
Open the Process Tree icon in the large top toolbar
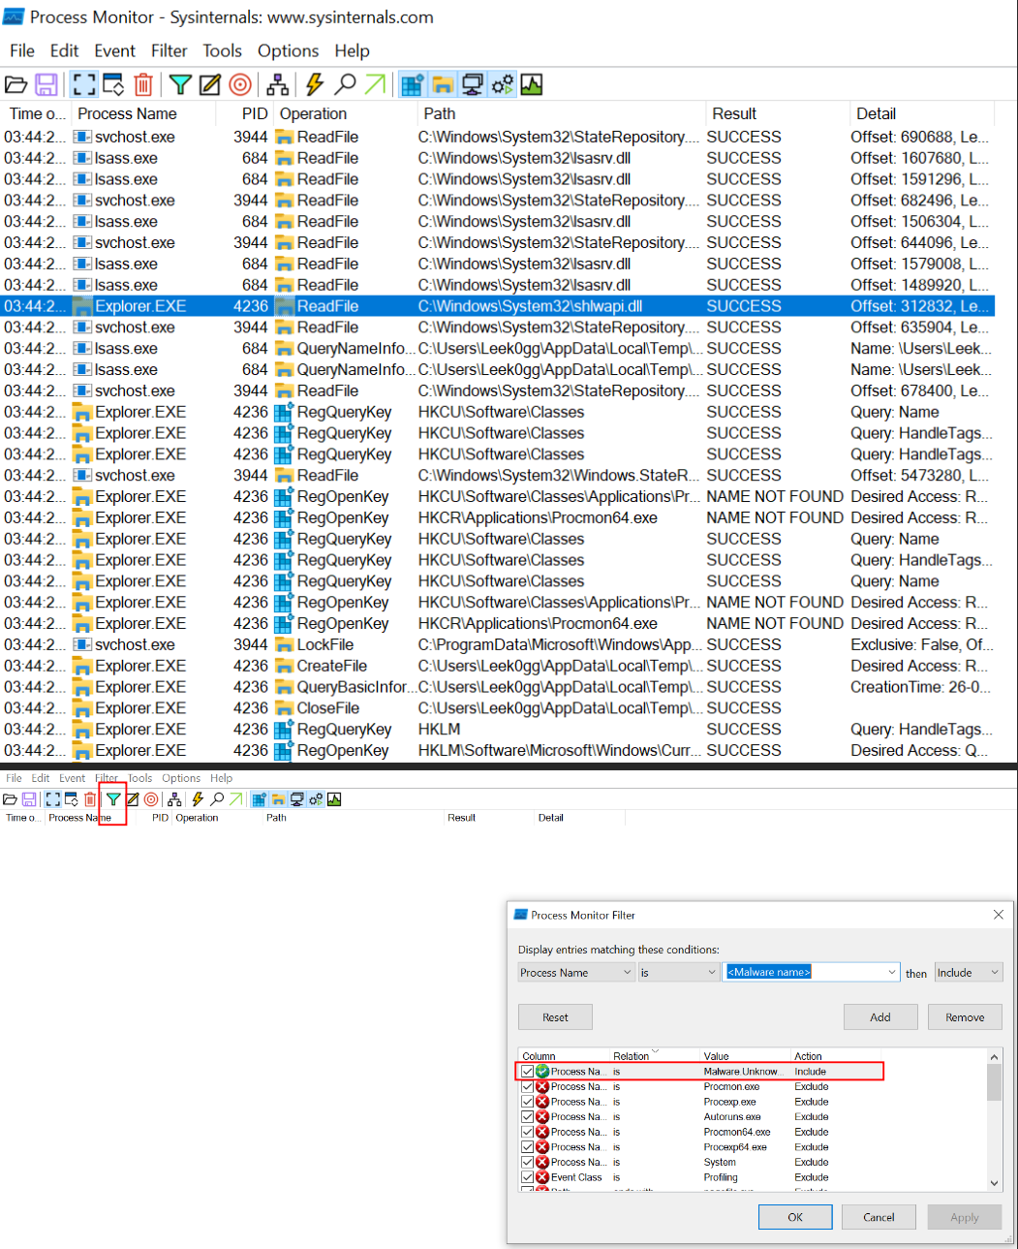click(x=277, y=85)
